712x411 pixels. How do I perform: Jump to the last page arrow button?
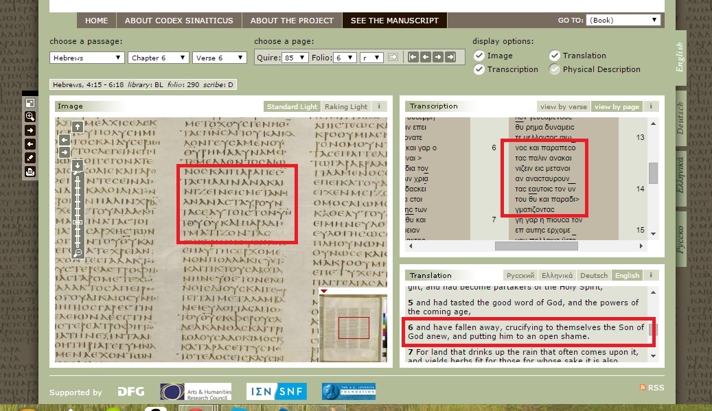450,57
